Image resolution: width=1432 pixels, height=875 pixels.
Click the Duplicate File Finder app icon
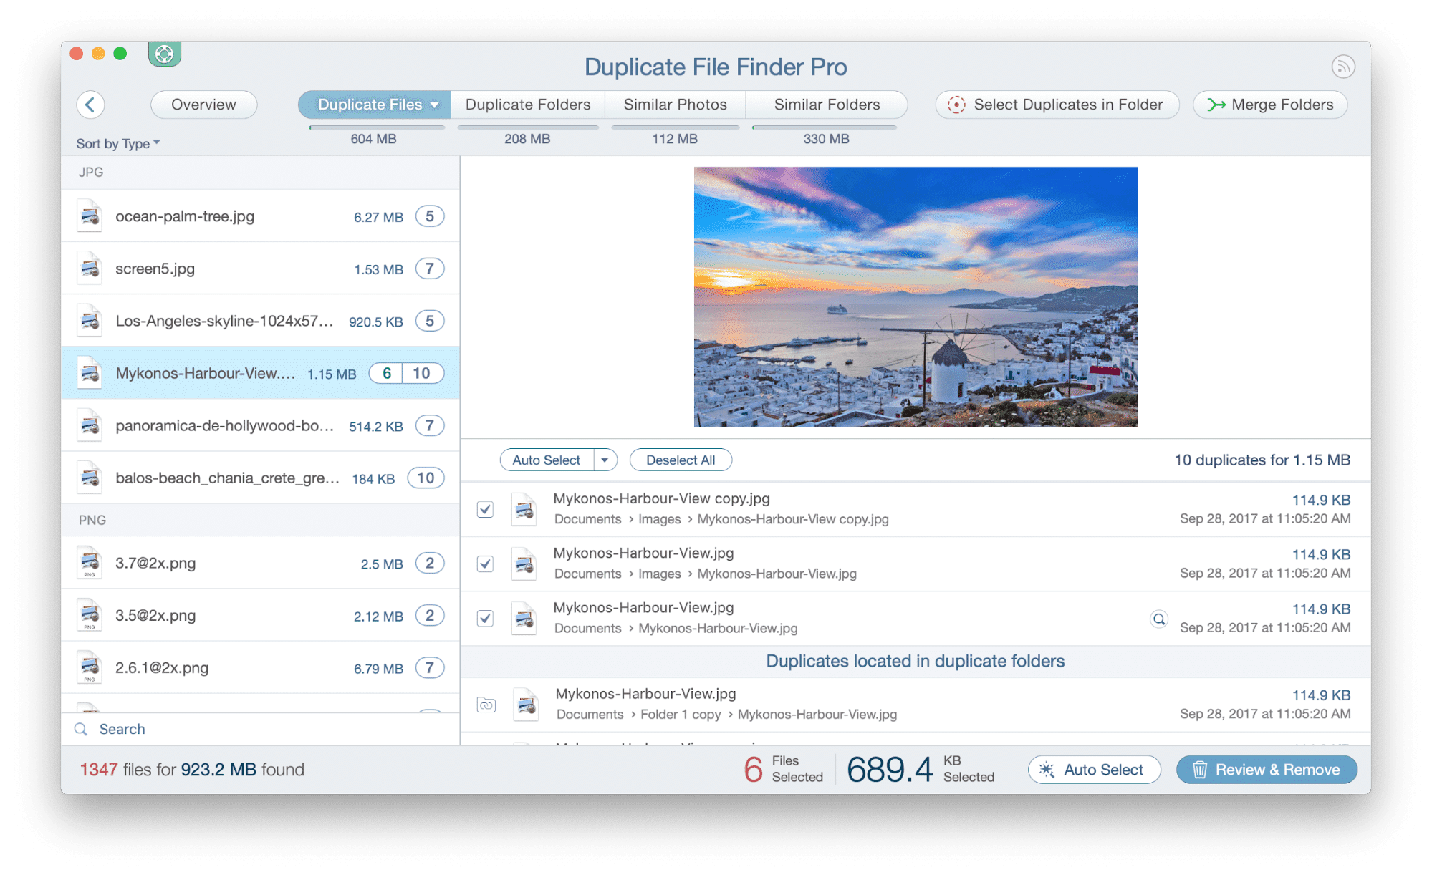164,54
